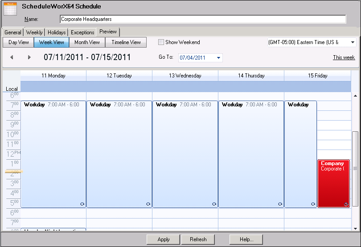Advance to next week using the right arrow
Screen dimensions: 361x247
29,57
